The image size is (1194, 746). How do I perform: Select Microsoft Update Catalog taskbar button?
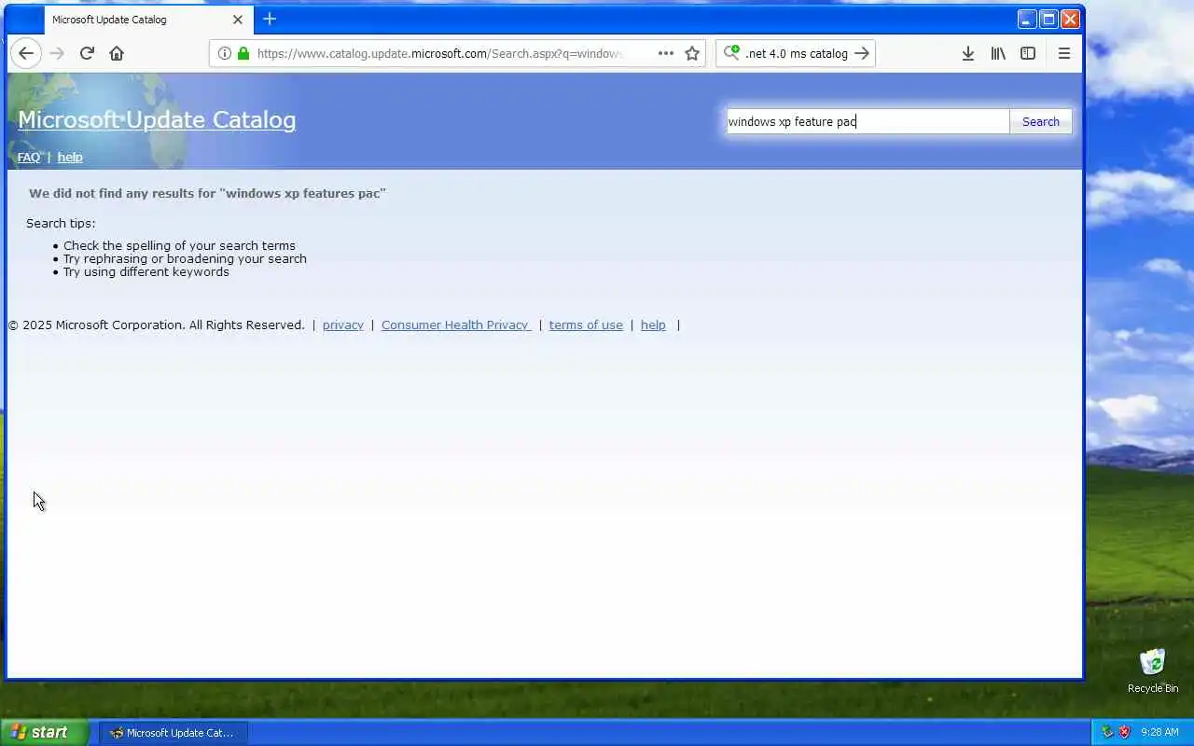pos(174,732)
